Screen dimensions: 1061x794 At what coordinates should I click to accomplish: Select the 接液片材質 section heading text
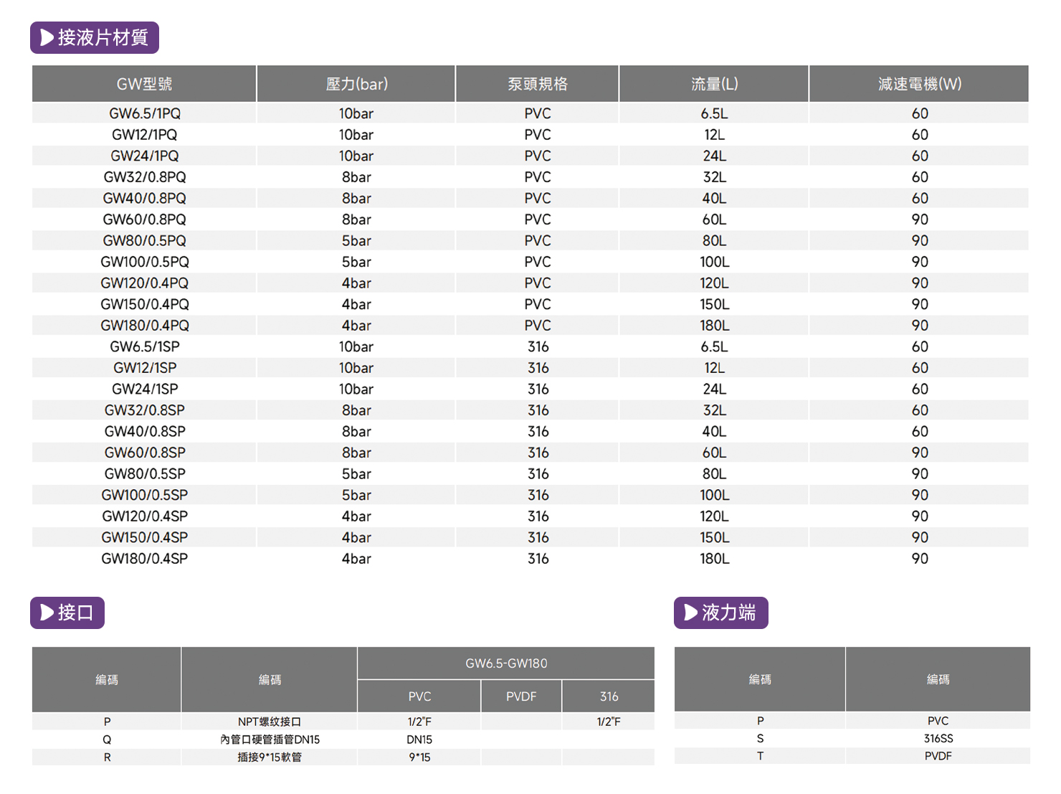(103, 37)
